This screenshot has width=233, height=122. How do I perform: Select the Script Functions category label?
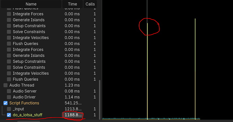click(x=24, y=103)
